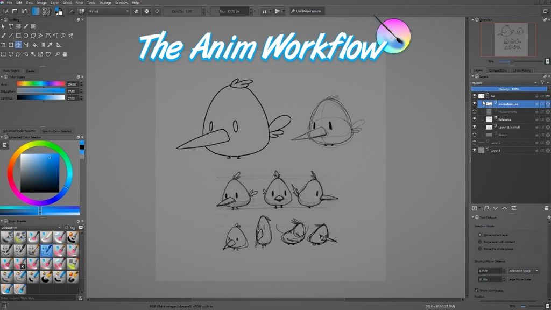This screenshot has width=551, height=310.
Task: Select the Rectangular Selection tool
Action: tap(3, 54)
